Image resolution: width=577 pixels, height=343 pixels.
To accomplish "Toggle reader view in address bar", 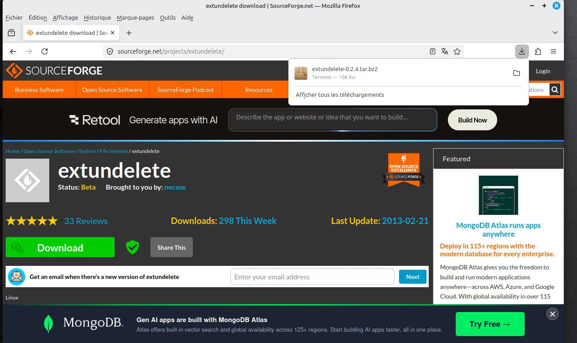I will coord(433,51).
